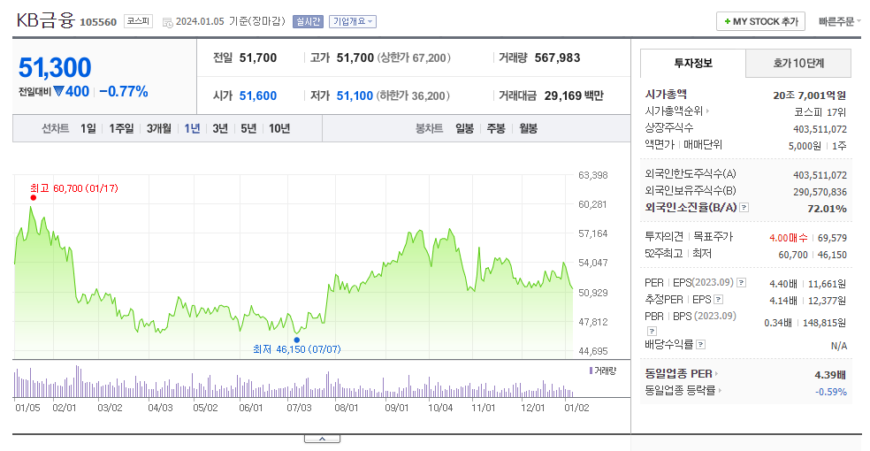Viewport: 870px width, 451px height.
Task: Select the 3년 line chart period
Action: point(220,129)
